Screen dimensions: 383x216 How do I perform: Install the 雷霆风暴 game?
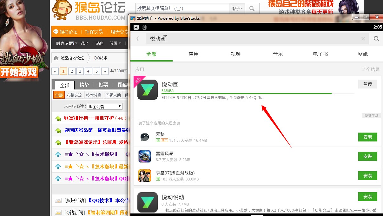[x=368, y=156]
